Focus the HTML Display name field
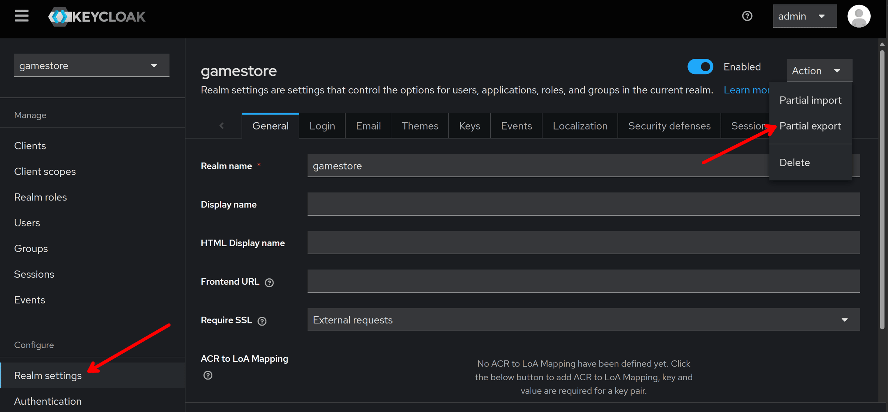This screenshot has width=888, height=412. (583, 243)
